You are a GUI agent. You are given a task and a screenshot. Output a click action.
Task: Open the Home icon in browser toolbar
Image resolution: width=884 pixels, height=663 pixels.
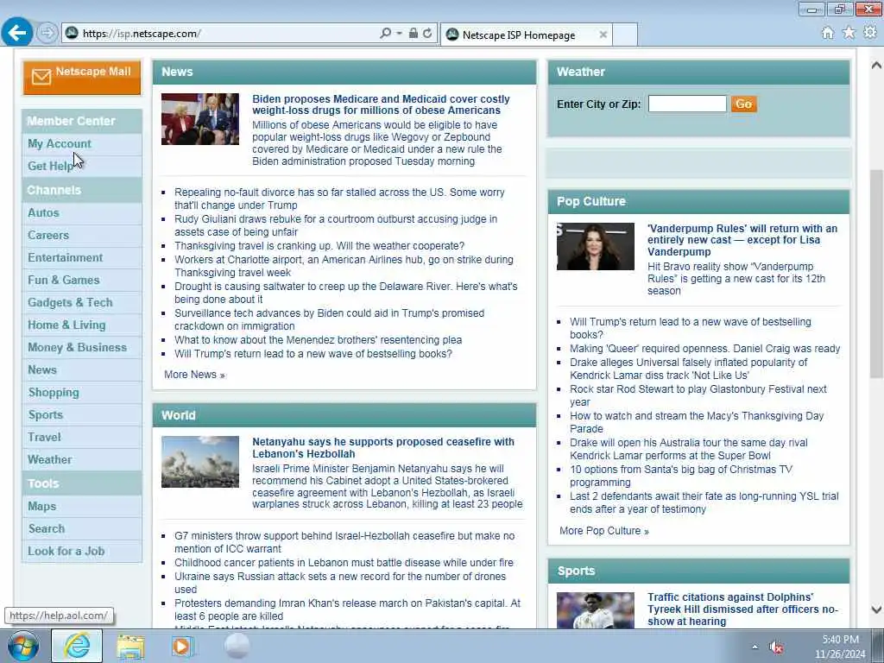click(827, 34)
